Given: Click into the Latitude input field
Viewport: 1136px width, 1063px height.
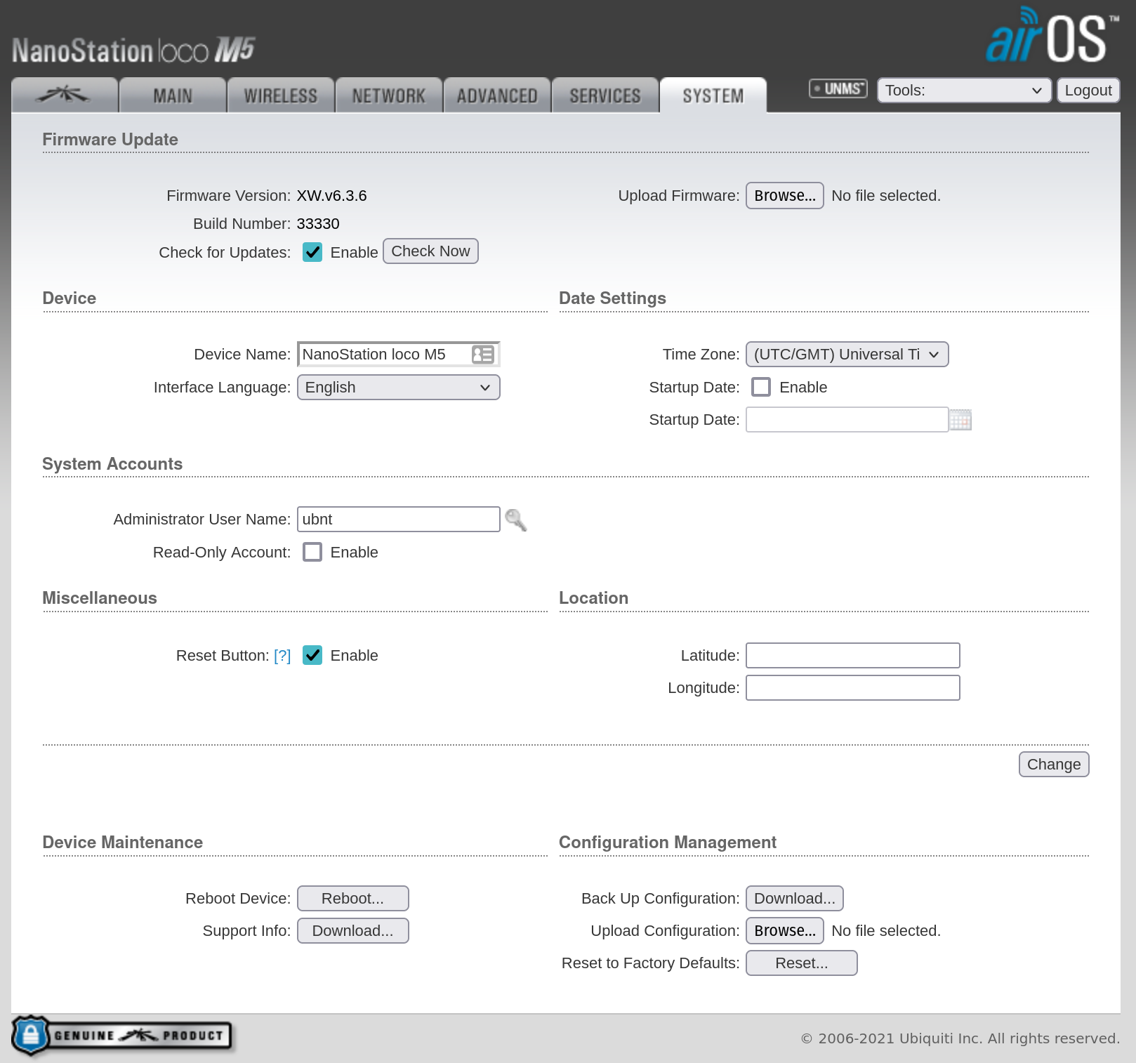Looking at the screenshot, I should [852, 656].
